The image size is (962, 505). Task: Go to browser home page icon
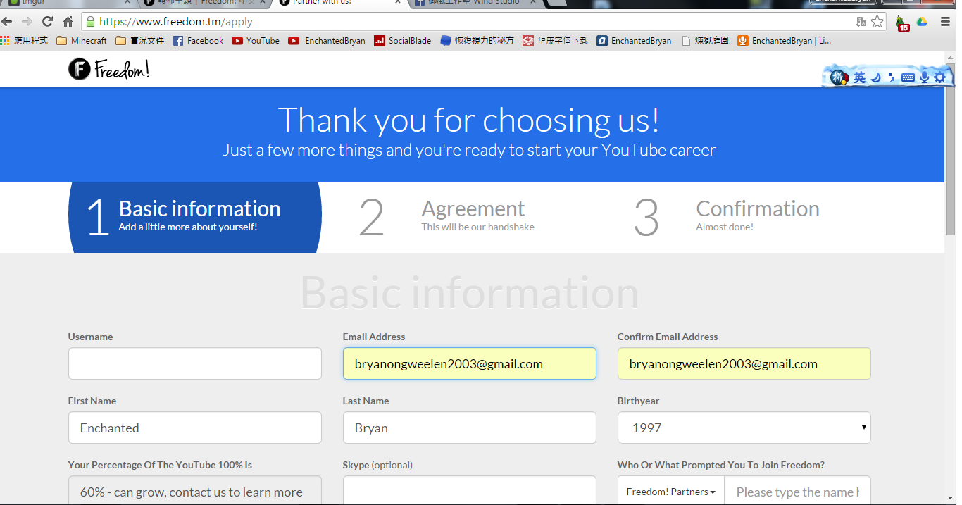click(68, 22)
